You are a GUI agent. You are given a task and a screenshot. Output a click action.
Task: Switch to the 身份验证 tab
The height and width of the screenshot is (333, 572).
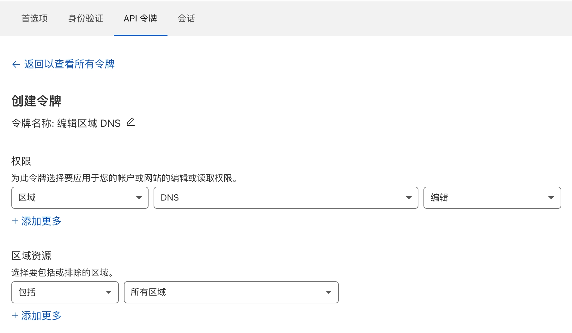click(x=86, y=18)
